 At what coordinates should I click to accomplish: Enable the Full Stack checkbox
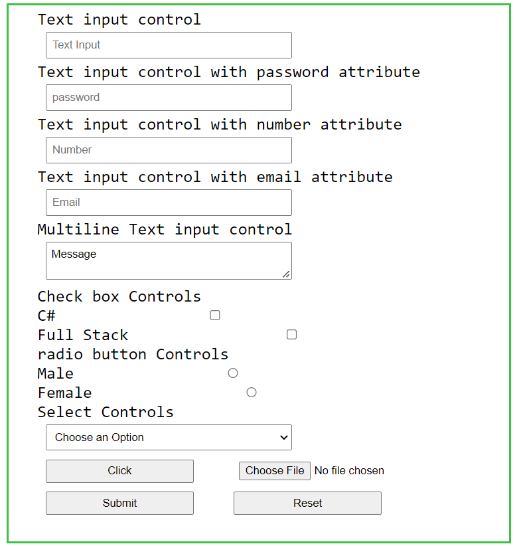[x=291, y=334]
